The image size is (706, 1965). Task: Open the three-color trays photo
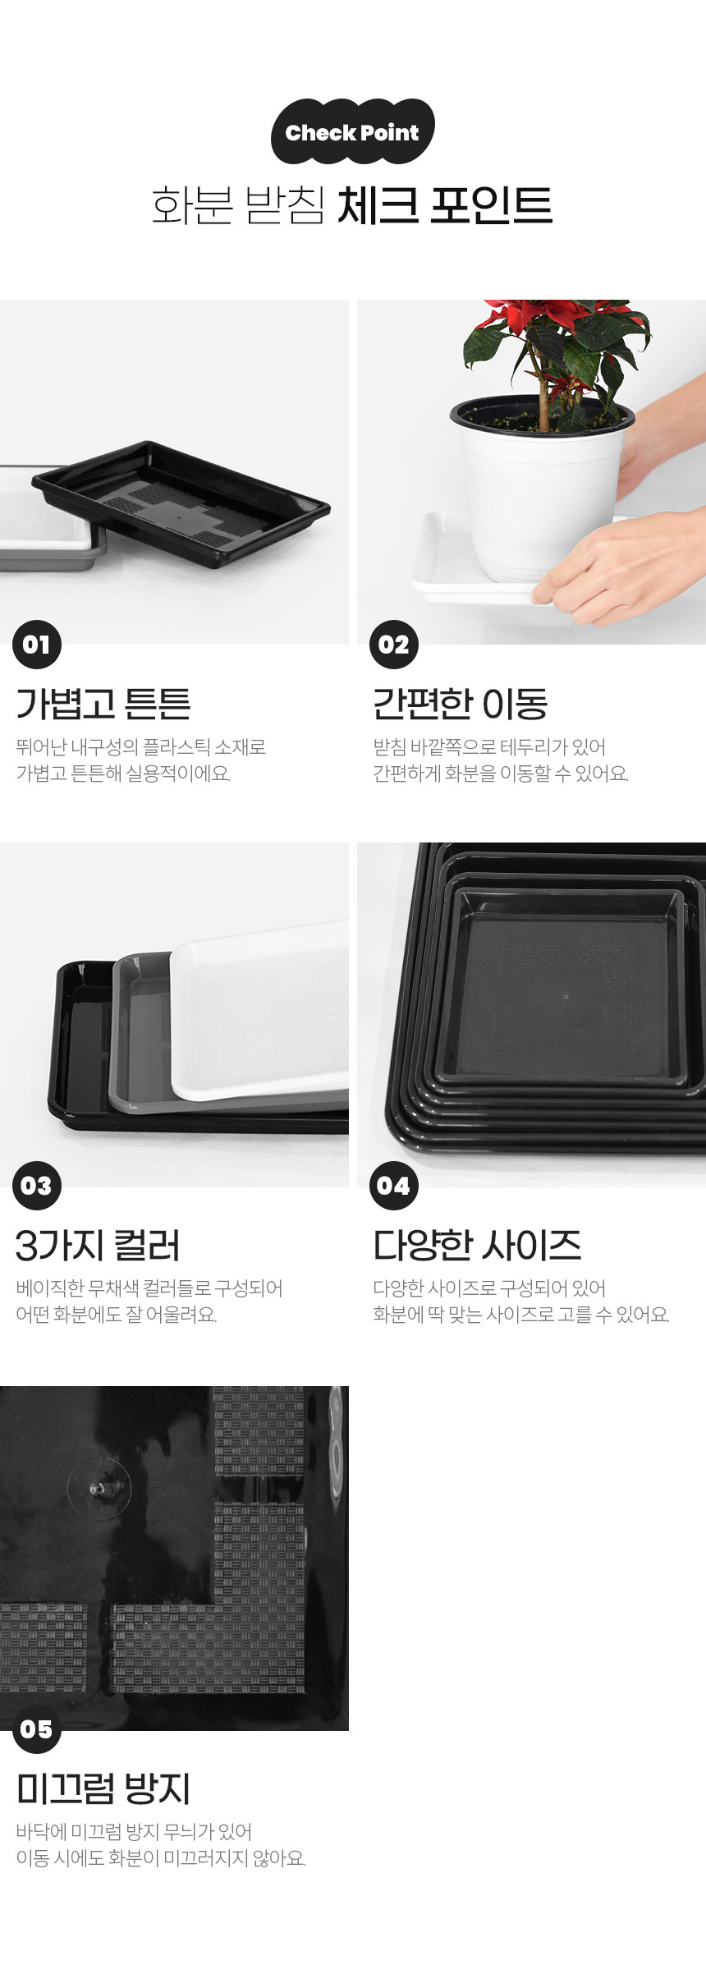(x=174, y=1014)
